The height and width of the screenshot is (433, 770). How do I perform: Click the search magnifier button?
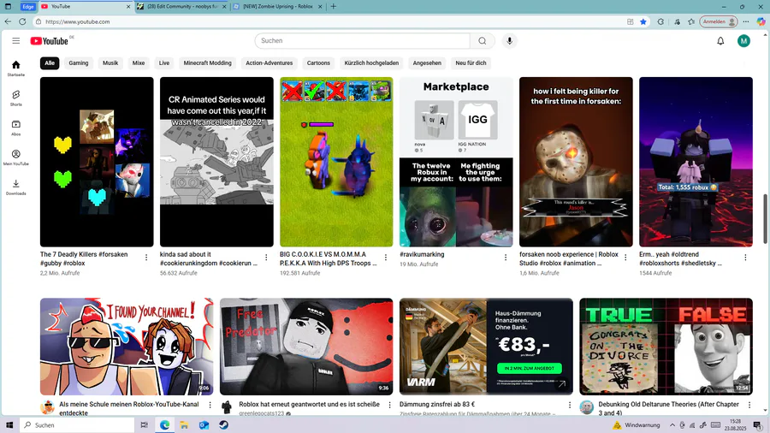coord(483,41)
